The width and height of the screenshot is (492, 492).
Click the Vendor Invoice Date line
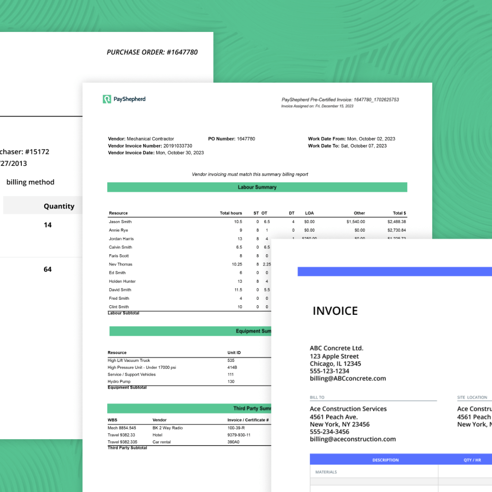point(156,153)
